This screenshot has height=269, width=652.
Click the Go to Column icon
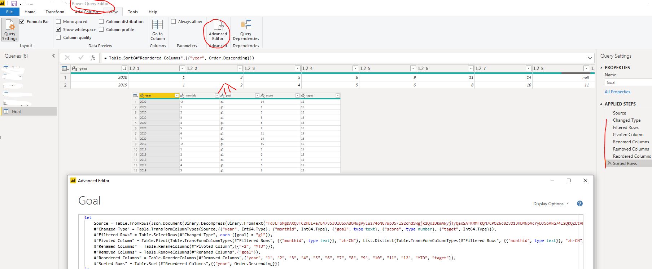[x=158, y=24]
